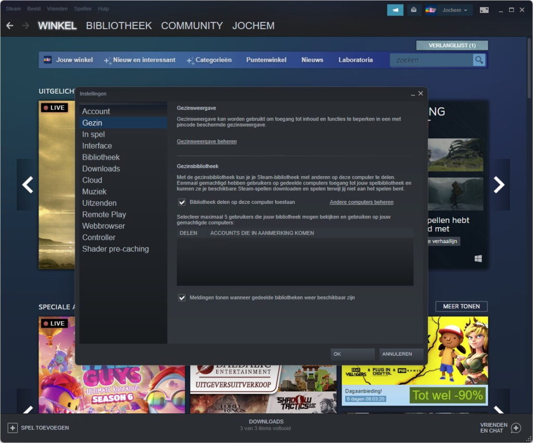Open Puntenwinkel in store navigation

(266, 60)
